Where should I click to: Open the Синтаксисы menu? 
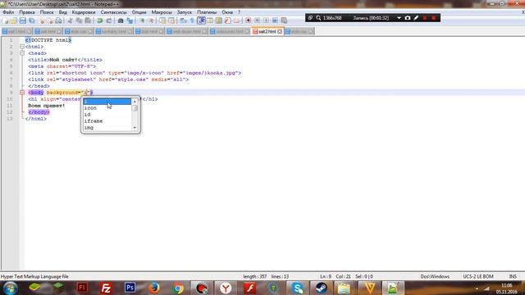pos(113,12)
